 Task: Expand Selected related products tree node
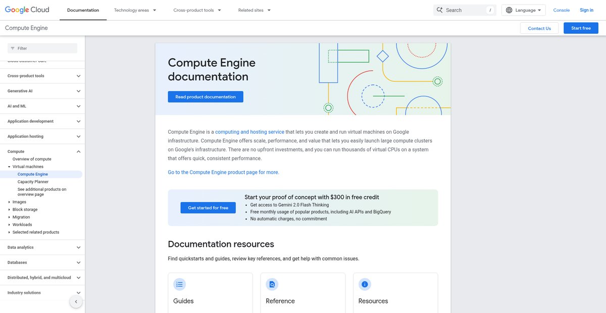click(9, 232)
